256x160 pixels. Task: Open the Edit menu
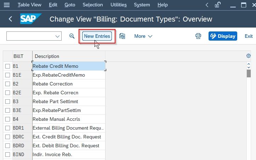[x=53, y=5]
